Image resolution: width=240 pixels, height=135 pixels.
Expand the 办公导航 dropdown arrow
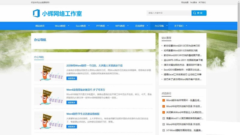tap(167, 26)
